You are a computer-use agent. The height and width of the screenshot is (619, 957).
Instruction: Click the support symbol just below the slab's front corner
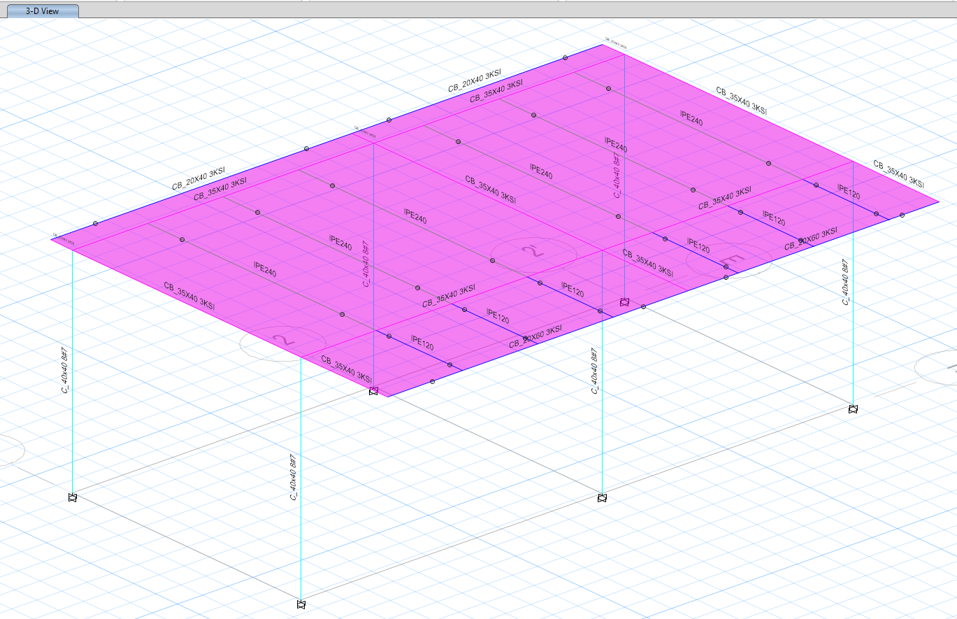(x=374, y=391)
